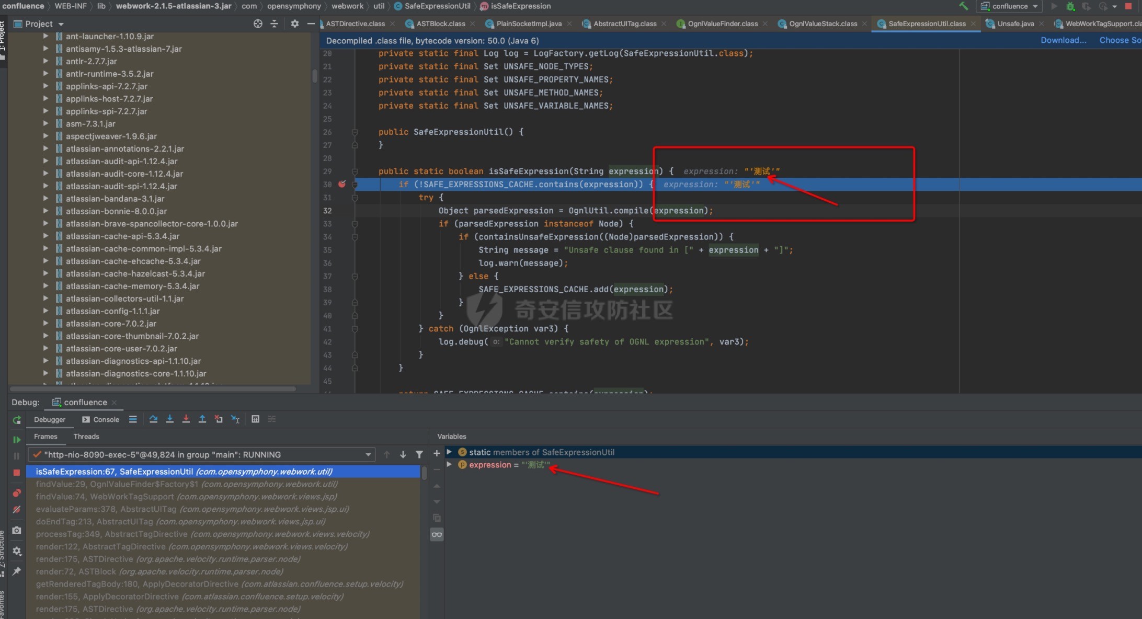Screen dimensions: 1142x619
Task: Fold the try block at line 31
Action: point(355,198)
